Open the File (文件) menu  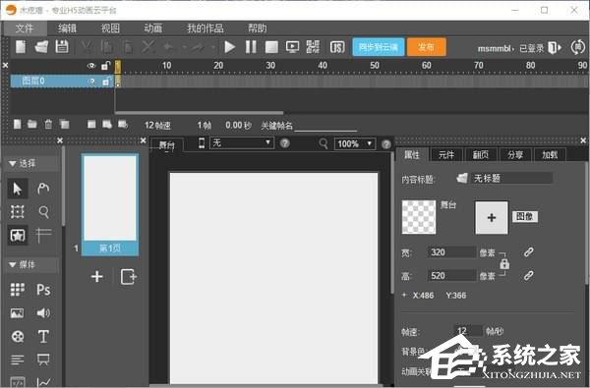[x=25, y=28]
